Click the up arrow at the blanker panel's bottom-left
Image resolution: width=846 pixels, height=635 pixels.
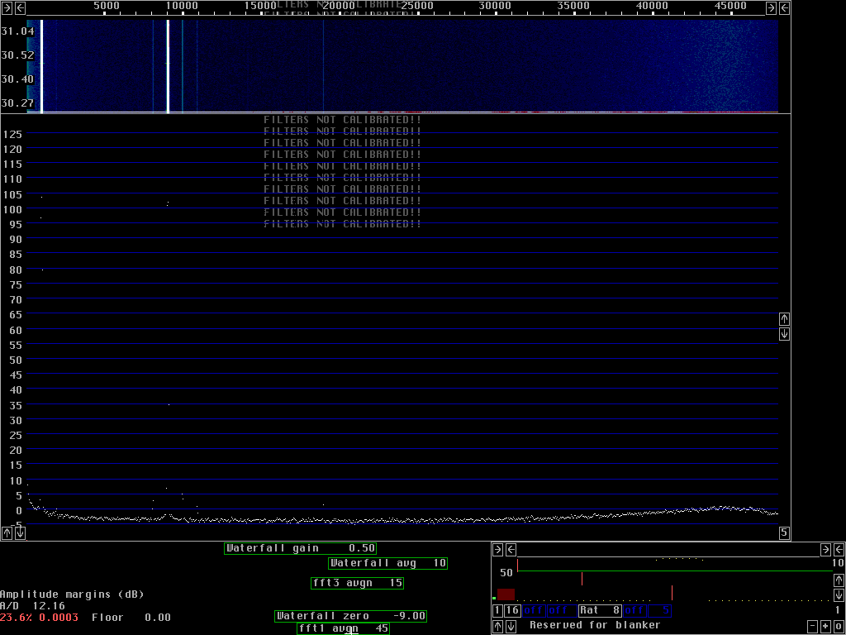(x=498, y=627)
